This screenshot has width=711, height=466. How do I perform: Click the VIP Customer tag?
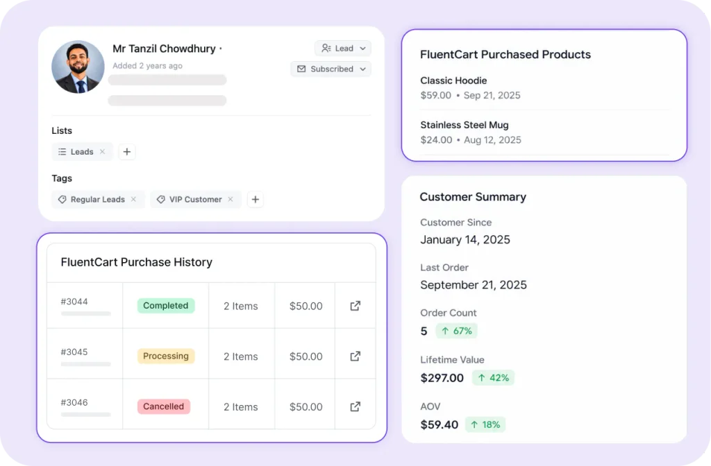(195, 199)
